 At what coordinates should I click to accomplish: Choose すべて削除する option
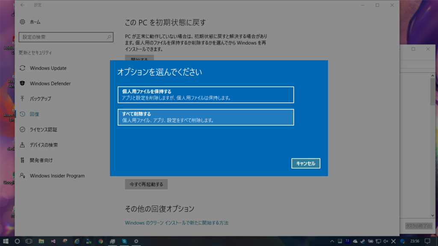coord(206,117)
